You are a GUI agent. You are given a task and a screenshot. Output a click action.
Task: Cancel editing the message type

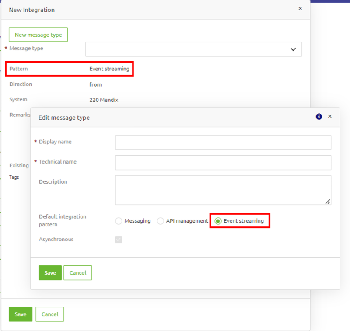77,272
